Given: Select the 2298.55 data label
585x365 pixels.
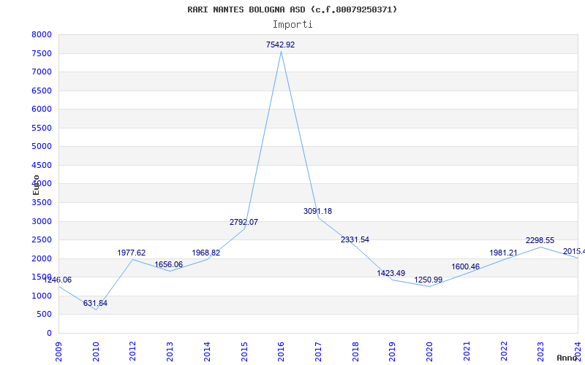Looking at the screenshot, I should [540, 241].
